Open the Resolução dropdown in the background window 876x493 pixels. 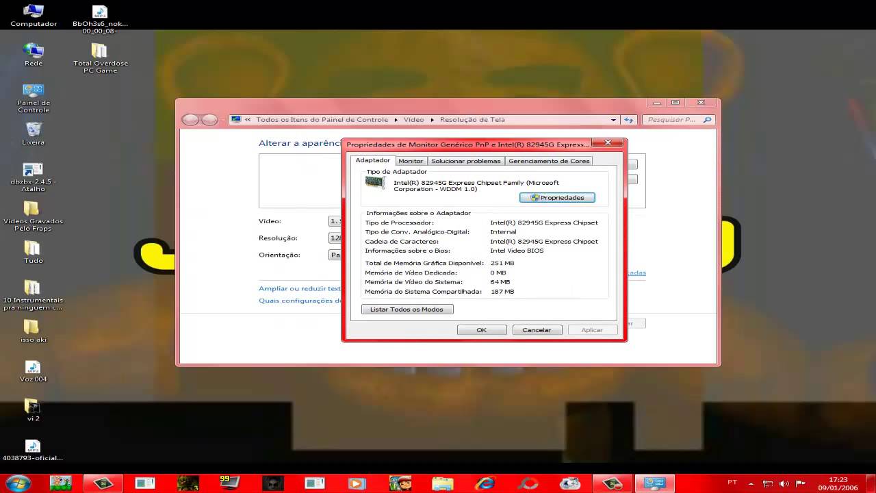pos(335,238)
